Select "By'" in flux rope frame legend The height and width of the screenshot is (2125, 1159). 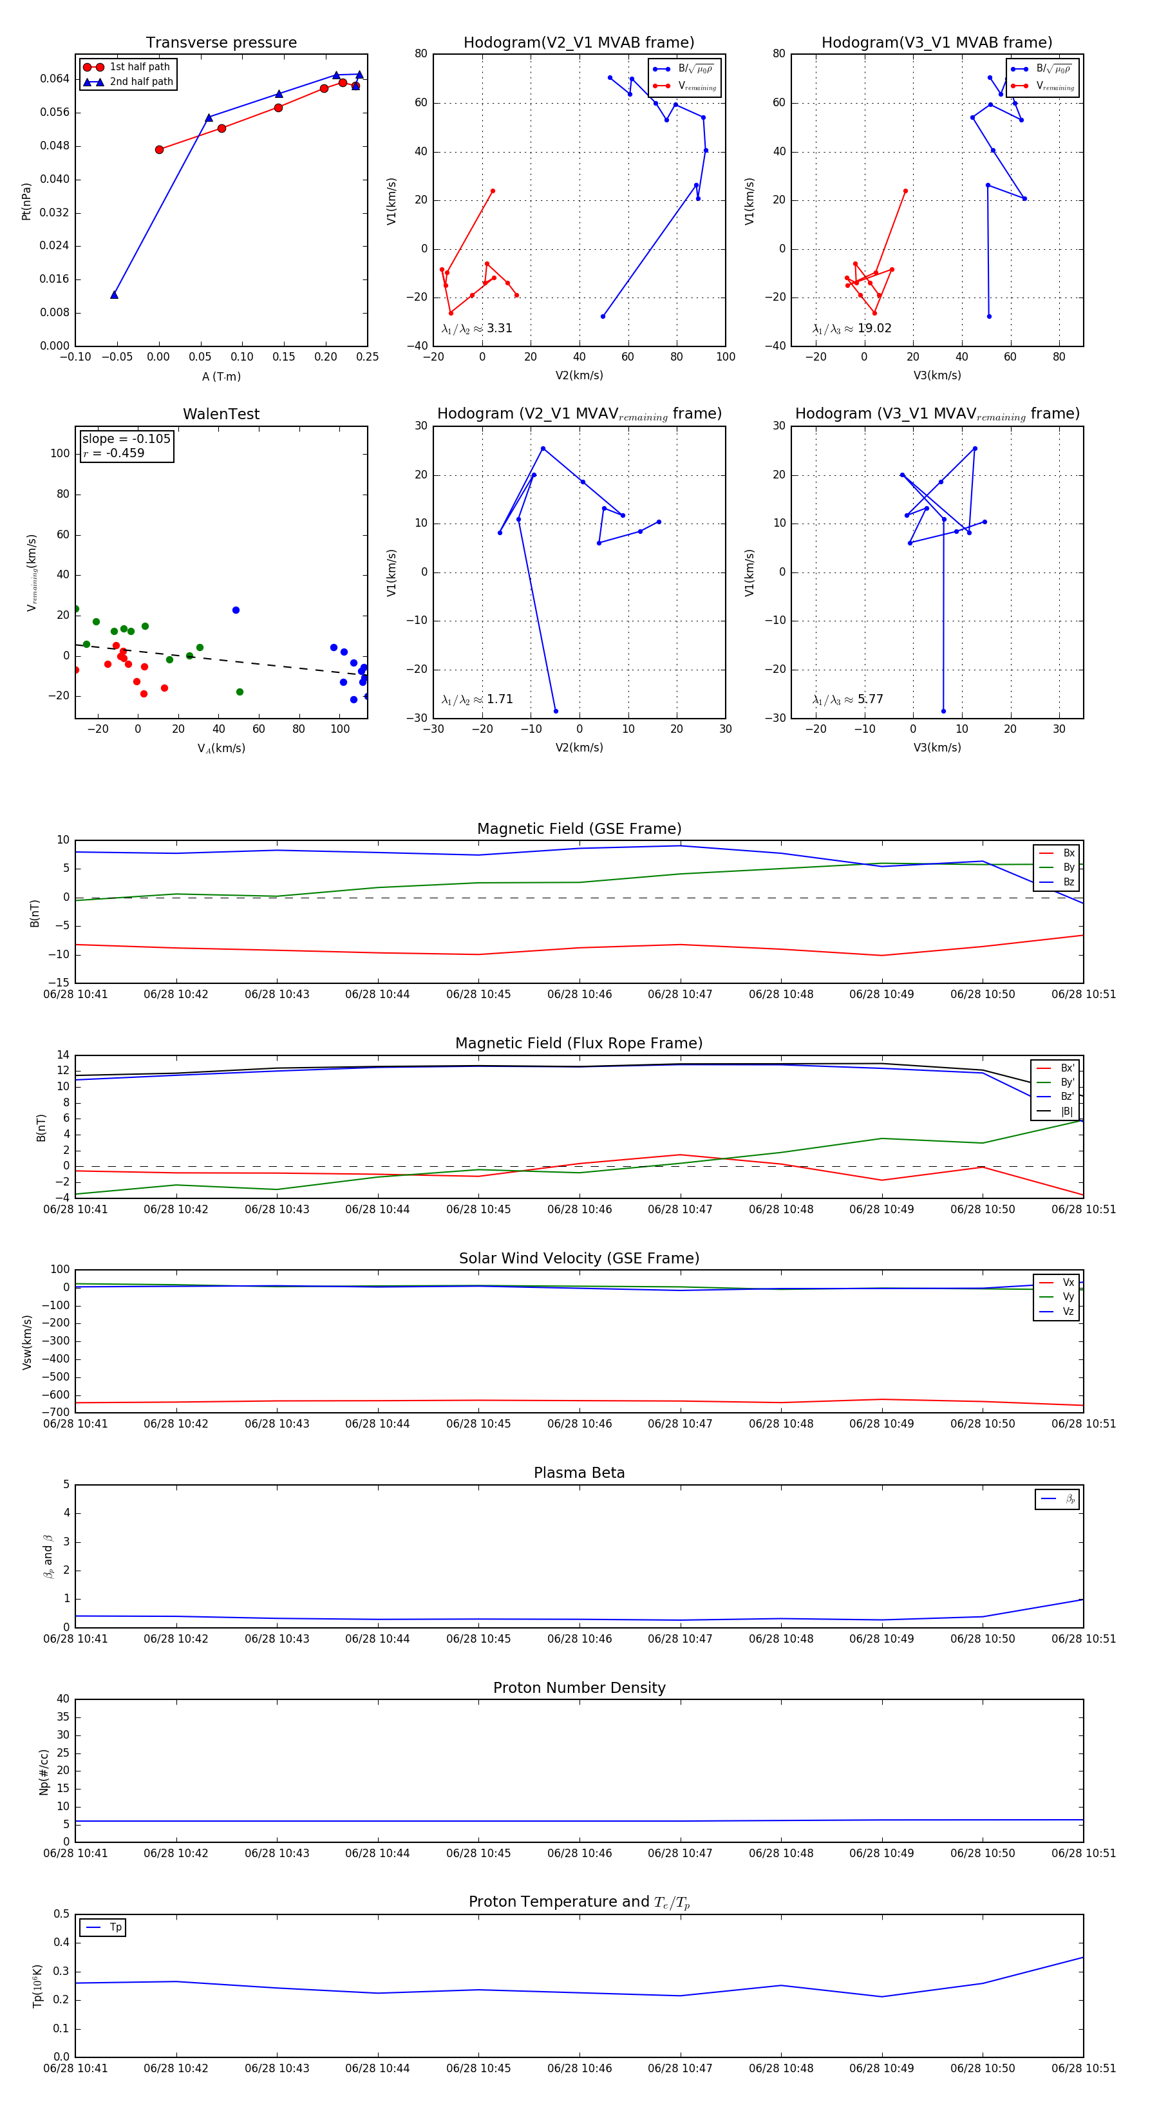(x=1056, y=1082)
